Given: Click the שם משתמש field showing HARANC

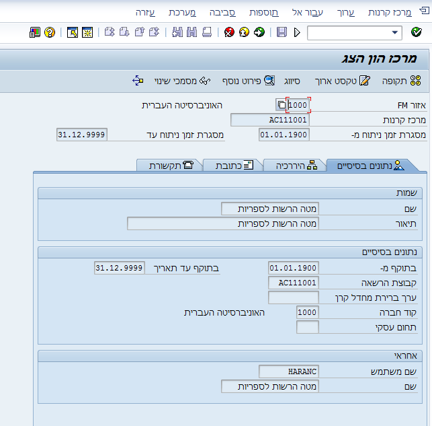Looking at the screenshot, I should [289, 371].
